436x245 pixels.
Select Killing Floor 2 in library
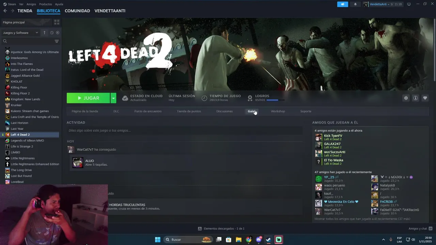pyautogui.click(x=20, y=93)
